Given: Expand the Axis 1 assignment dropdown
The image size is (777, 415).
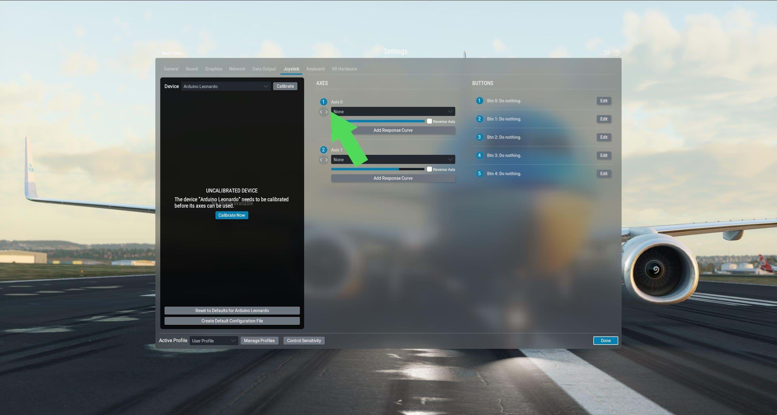Looking at the screenshot, I should [x=393, y=159].
